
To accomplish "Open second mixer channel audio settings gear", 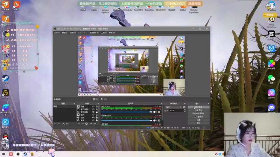I will [159, 120].
